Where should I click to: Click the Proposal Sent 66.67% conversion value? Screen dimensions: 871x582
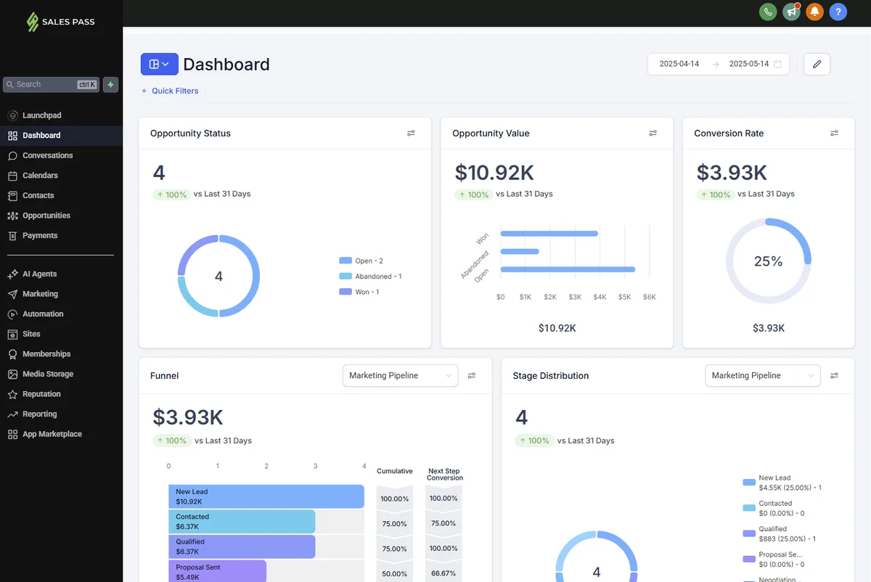443,573
